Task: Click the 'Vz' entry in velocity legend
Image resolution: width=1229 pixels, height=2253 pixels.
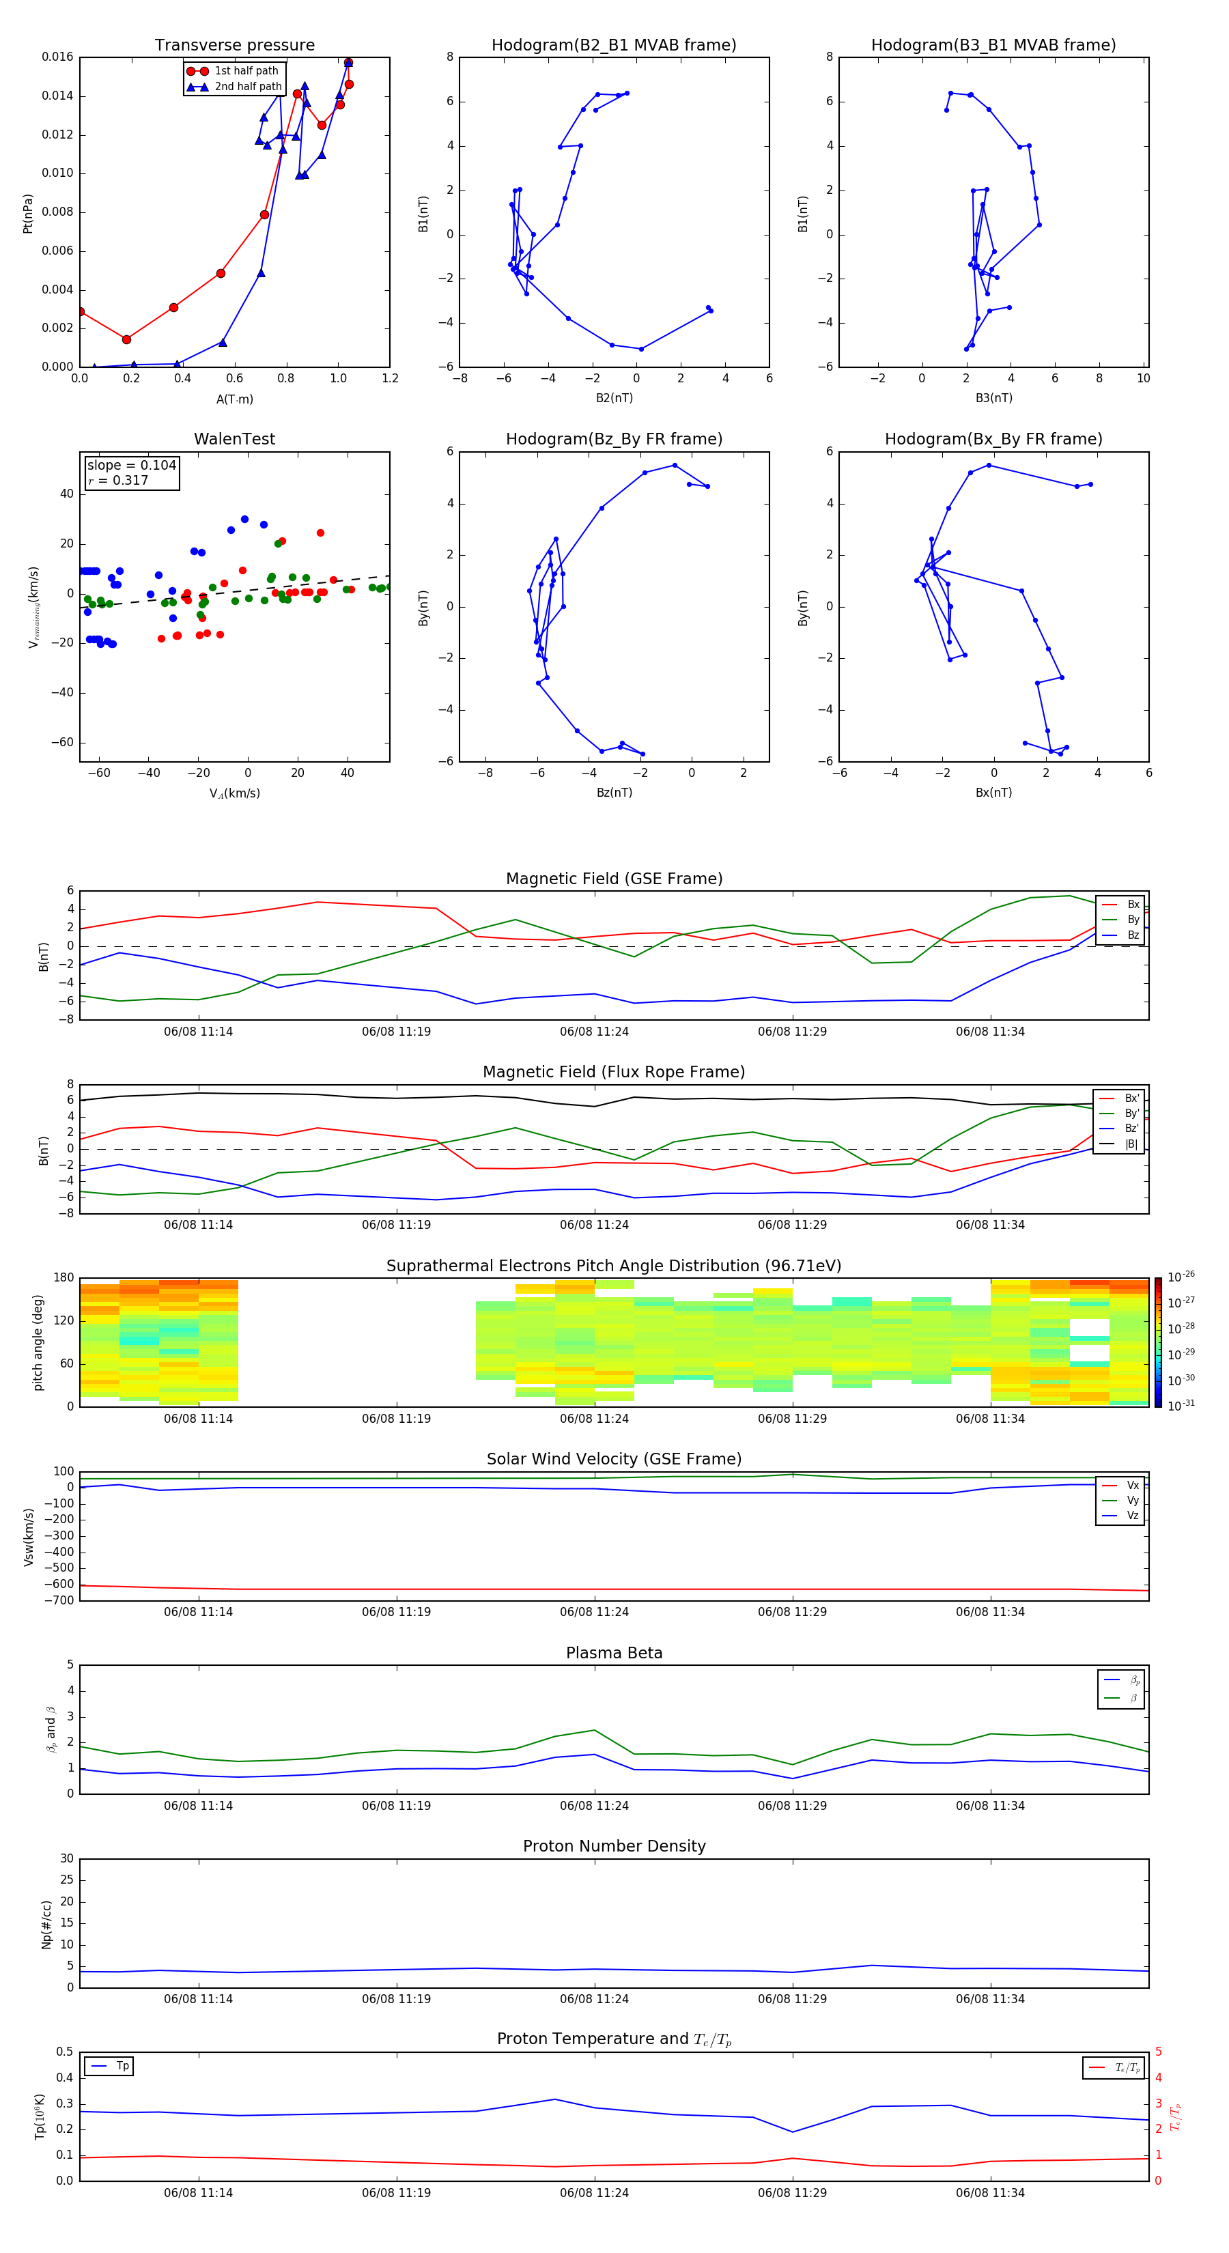Action: pyautogui.click(x=1120, y=1515)
